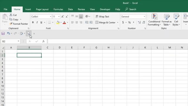The image size is (188, 106).
Task: Open the File tab
Action: click(x=6, y=9)
